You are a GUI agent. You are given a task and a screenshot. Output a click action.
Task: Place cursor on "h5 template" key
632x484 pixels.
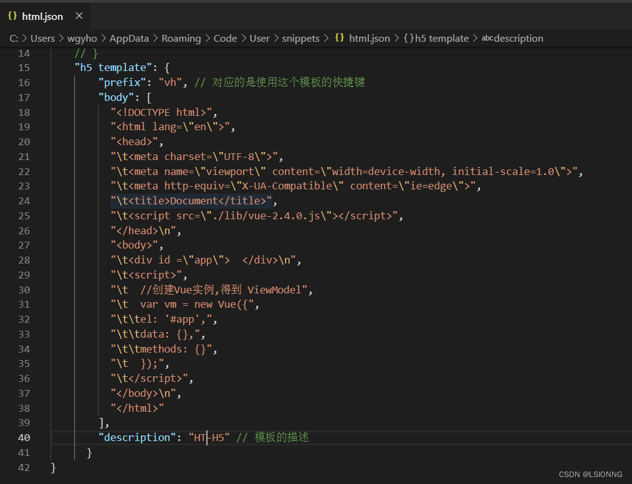click(113, 68)
